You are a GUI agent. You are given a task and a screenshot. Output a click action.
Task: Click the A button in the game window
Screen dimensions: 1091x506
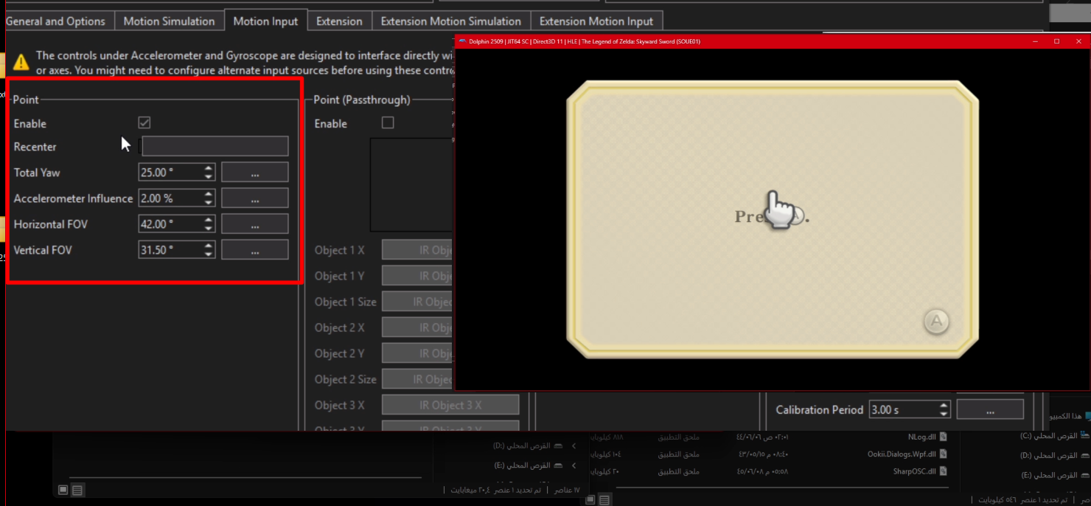coord(936,321)
